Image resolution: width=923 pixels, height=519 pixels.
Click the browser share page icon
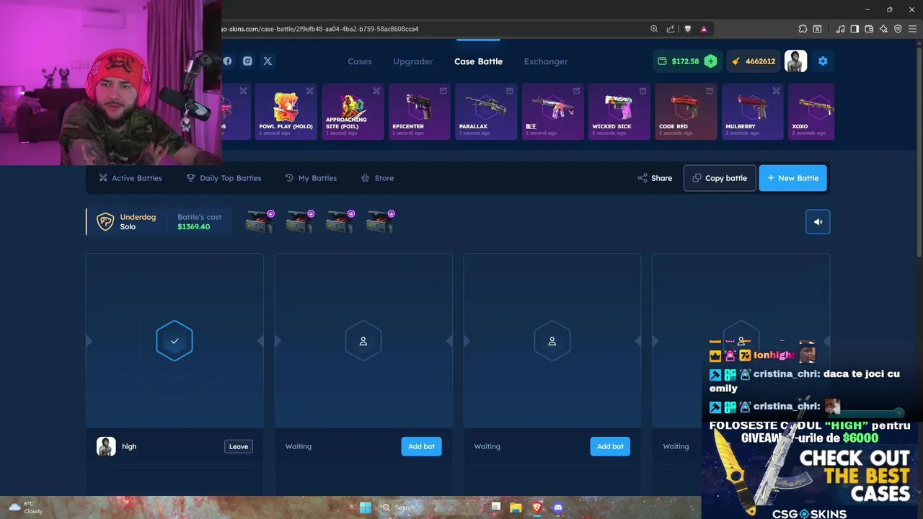click(x=671, y=29)
